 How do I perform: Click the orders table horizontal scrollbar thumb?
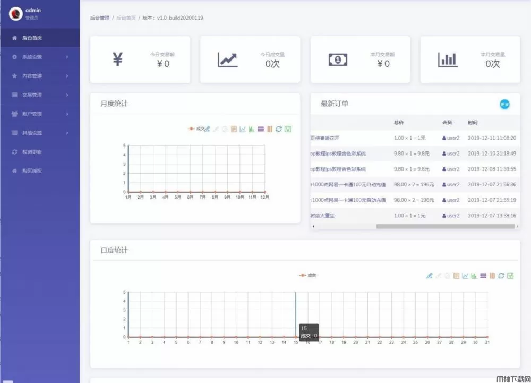click(x=446, y=226)
